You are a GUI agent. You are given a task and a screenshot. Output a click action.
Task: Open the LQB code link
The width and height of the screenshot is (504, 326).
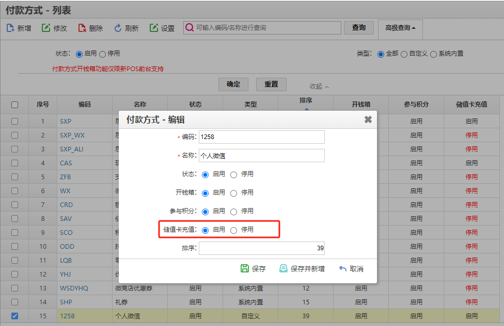coord(66,260)
